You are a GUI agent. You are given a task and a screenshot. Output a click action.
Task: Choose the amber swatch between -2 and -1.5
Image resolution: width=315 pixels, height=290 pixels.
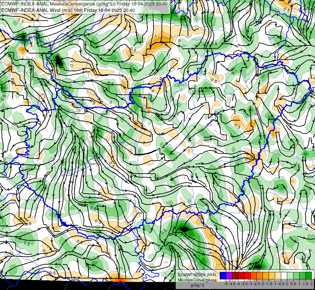pyautogui.click(x=266, y=276)
